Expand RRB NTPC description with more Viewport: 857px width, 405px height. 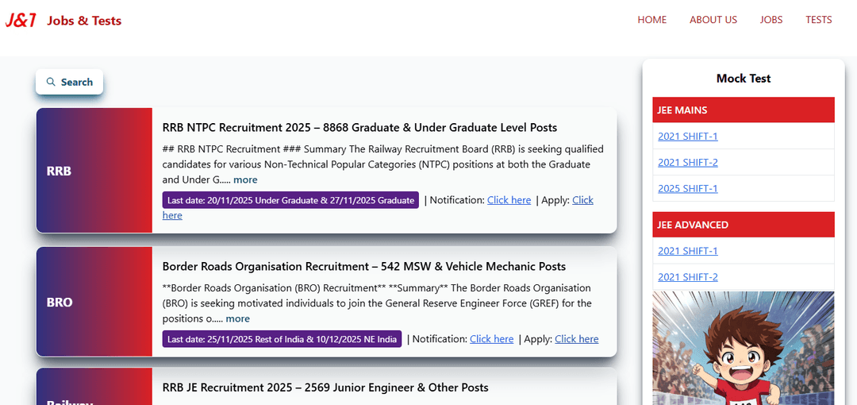[x=245, y=180]
